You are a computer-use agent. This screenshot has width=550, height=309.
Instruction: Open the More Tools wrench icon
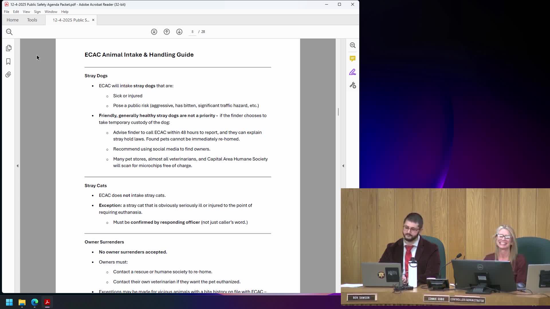(353, 85)
